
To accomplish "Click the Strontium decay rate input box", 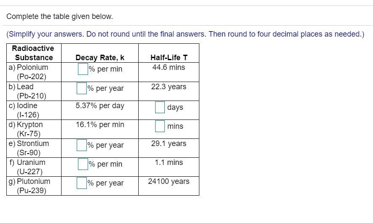I will [x=82, y=145].
